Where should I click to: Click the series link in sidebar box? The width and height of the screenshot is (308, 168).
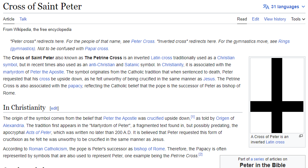click(x=259, y=159)
